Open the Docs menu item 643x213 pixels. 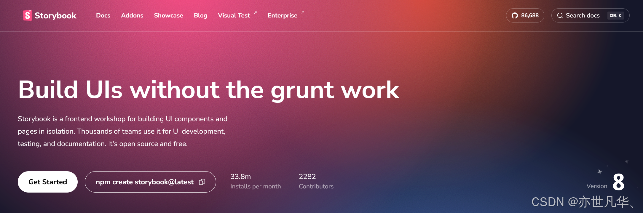(103, 15)
